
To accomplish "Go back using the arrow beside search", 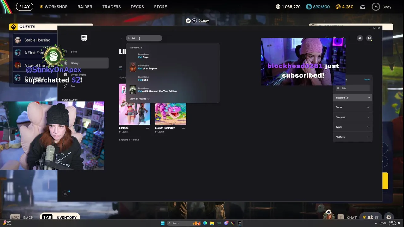I will 122,38.
